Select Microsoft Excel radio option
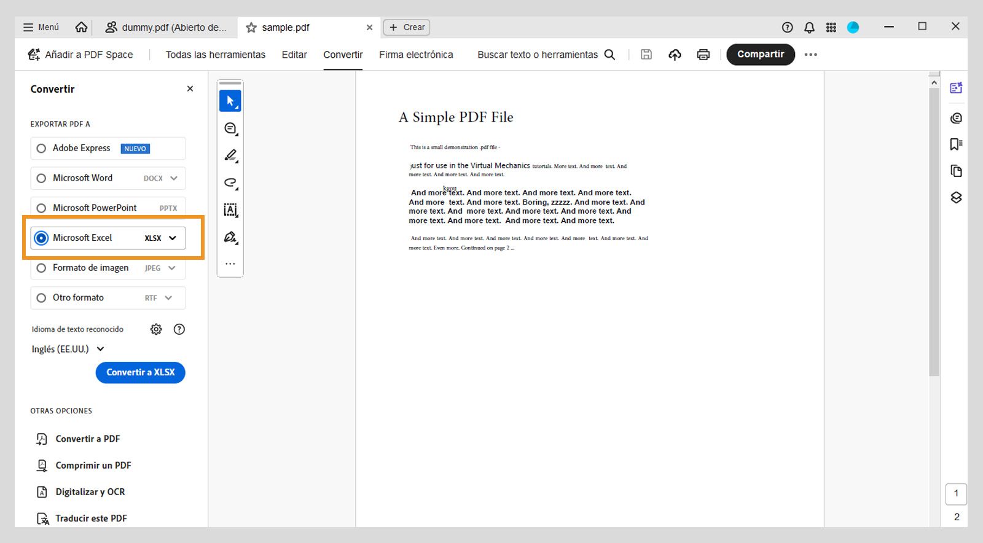Image resolution: width=983 pixels, height=543 pixels. pyautogui.click(x=41, y=238)
